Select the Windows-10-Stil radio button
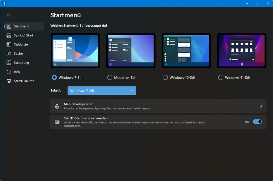This screenshot has width=273, height=181. click(x=165, y=77)
